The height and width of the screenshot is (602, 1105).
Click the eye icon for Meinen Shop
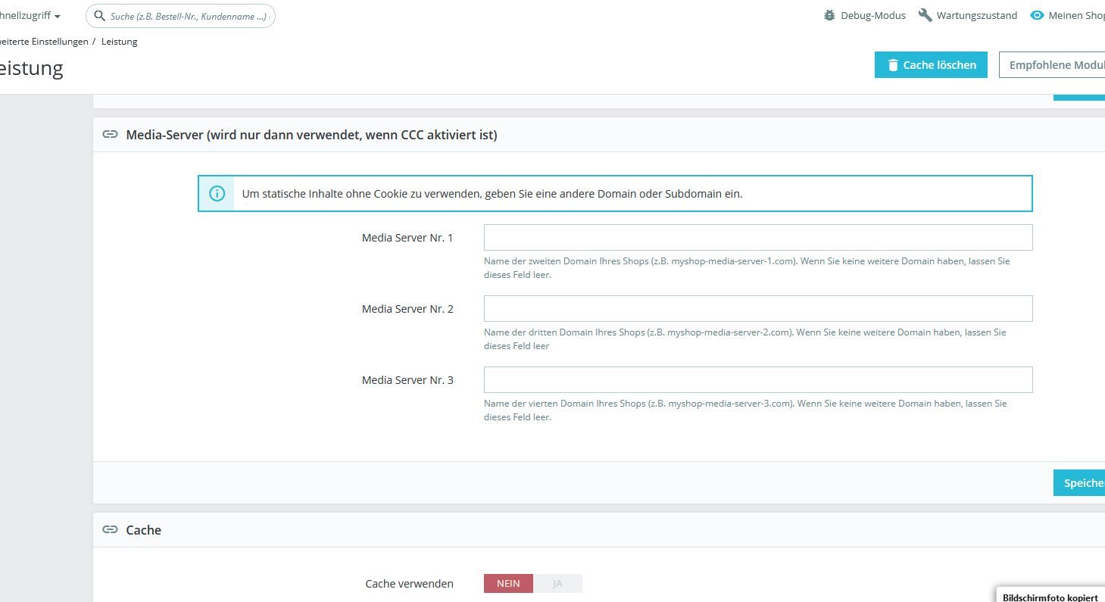tap(1037, 15)
